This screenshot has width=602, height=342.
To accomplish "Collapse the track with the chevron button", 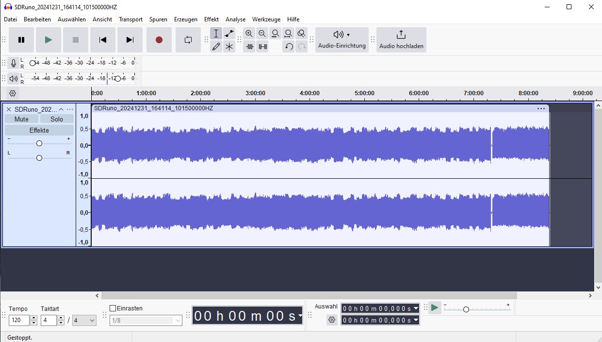I will 61,109.
